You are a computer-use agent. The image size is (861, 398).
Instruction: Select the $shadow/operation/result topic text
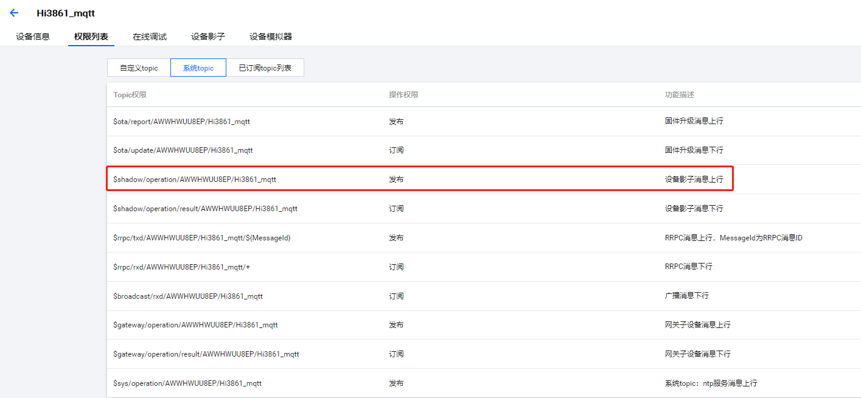[x=205, y=209]
